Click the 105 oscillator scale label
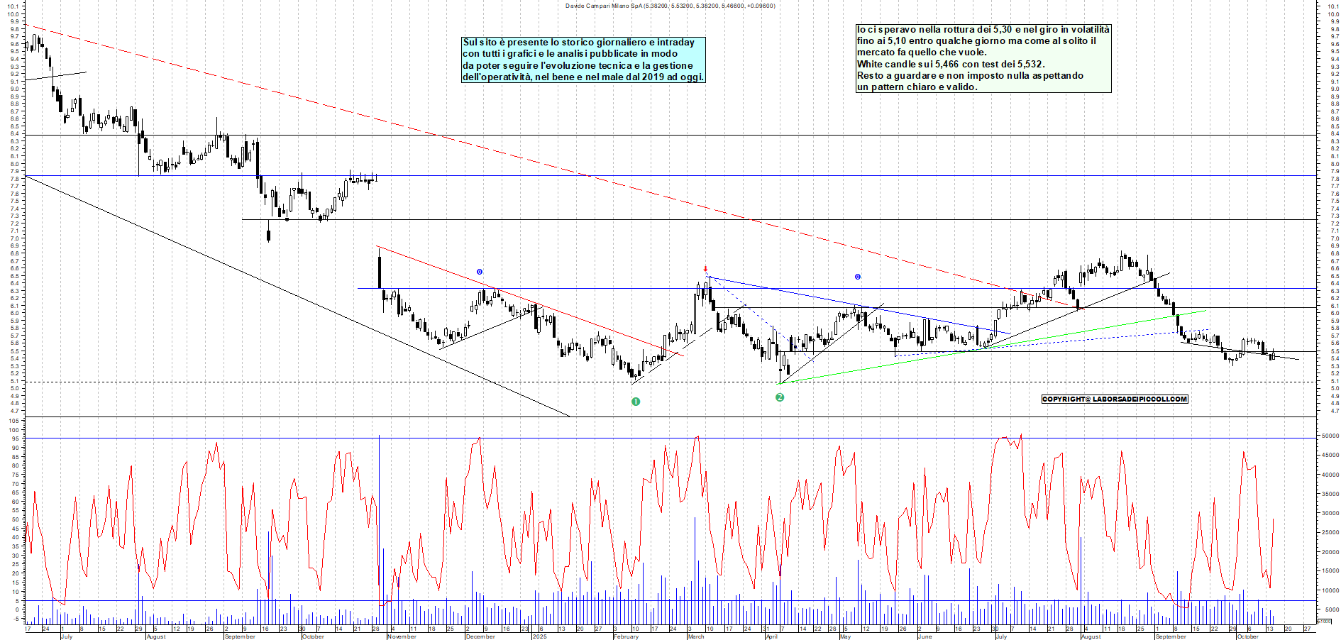This screenshot has width=1341, height=640. tap(13, 421)
